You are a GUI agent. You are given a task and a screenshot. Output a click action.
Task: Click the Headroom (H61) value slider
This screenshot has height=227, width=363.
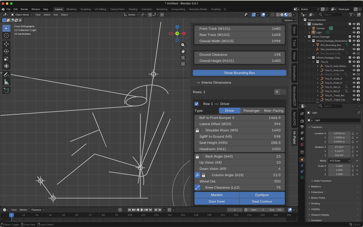coord(240,149)
